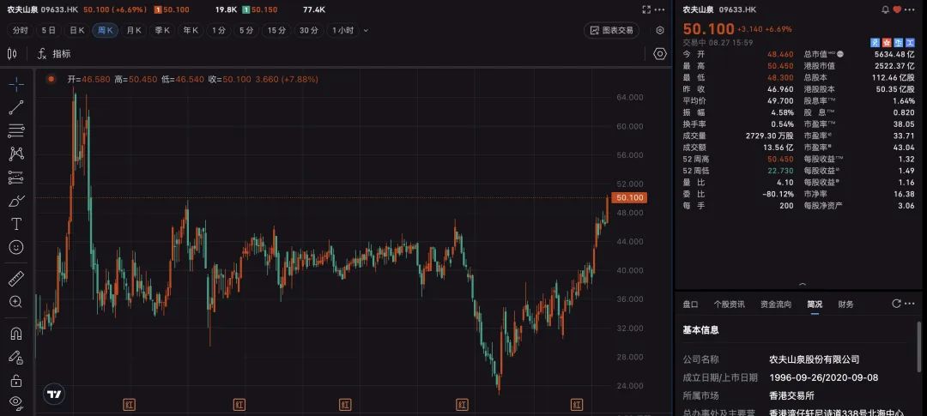Expand more time intervals after 1小时

(x=366, y=31)
